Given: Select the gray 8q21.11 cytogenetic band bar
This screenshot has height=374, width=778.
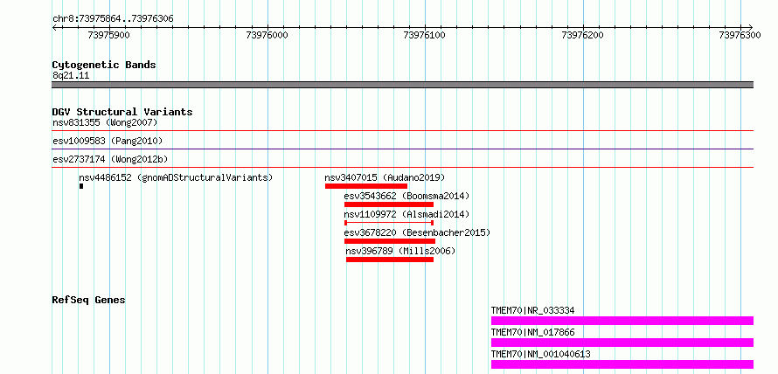Looking at the screenshot, I should (403, 85).
